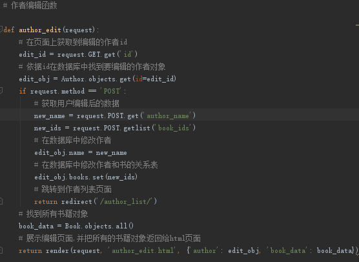359x262 pixels.
Task: Click fold-end marker beside return render line
Action: pos(1,250)
